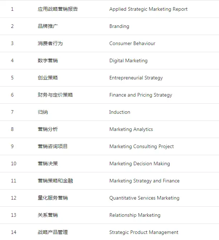This screenshot has height=240, width=219.
Task: Select Consumer Behaviour in row 3
Action: [132, 43]
